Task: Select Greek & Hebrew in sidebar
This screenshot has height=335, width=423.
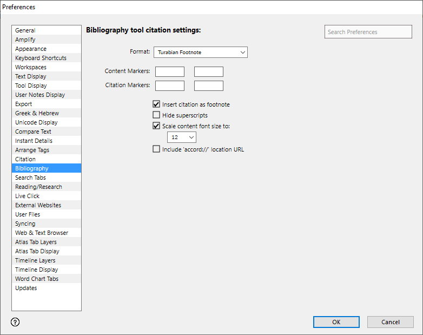Action: [37, 113]
